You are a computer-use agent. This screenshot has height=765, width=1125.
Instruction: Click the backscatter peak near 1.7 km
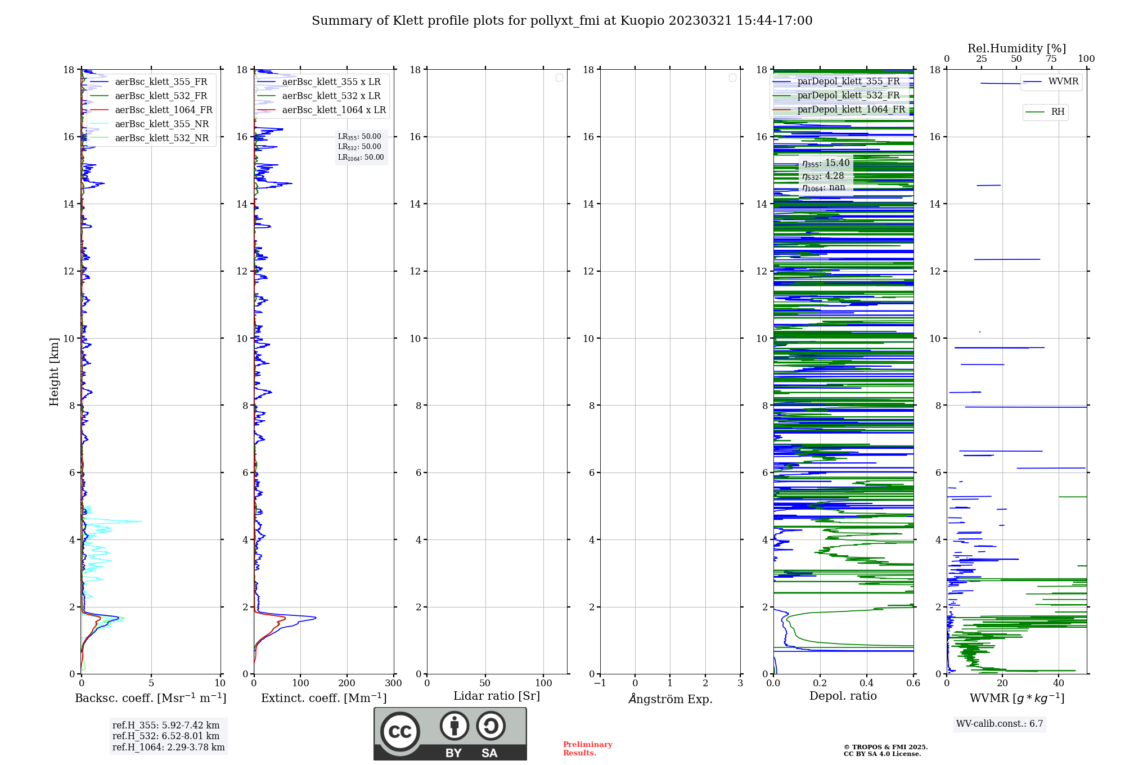(117, 618)
